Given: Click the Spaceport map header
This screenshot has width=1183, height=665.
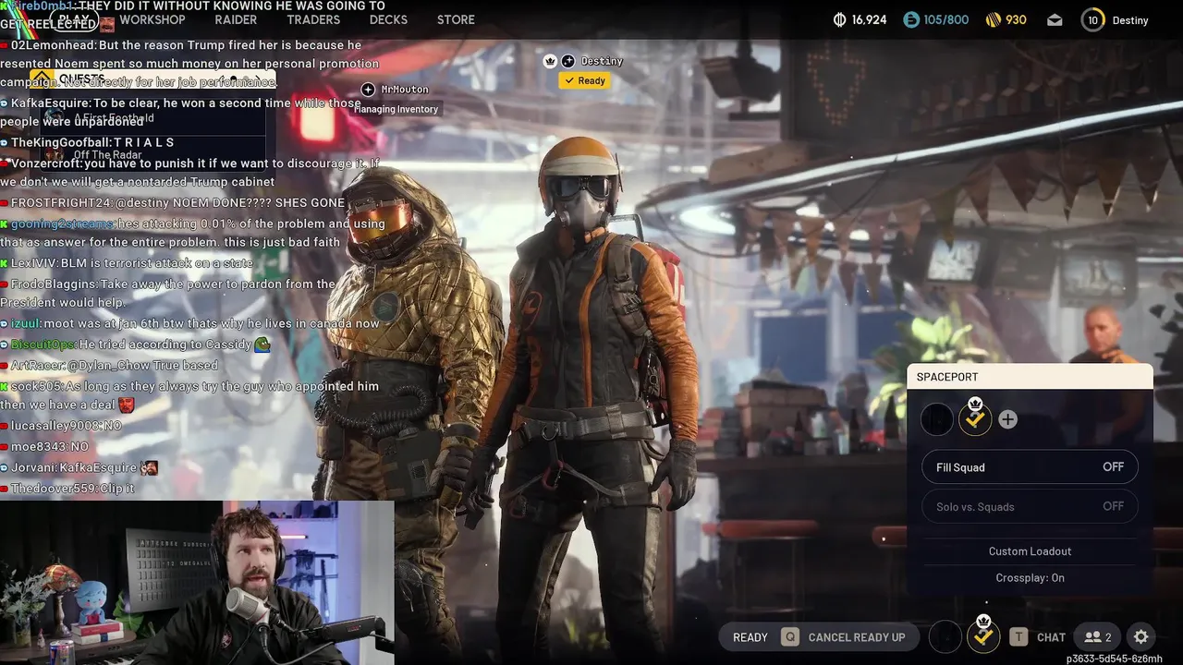Looking at the screenshot, I should [1030, 377].
